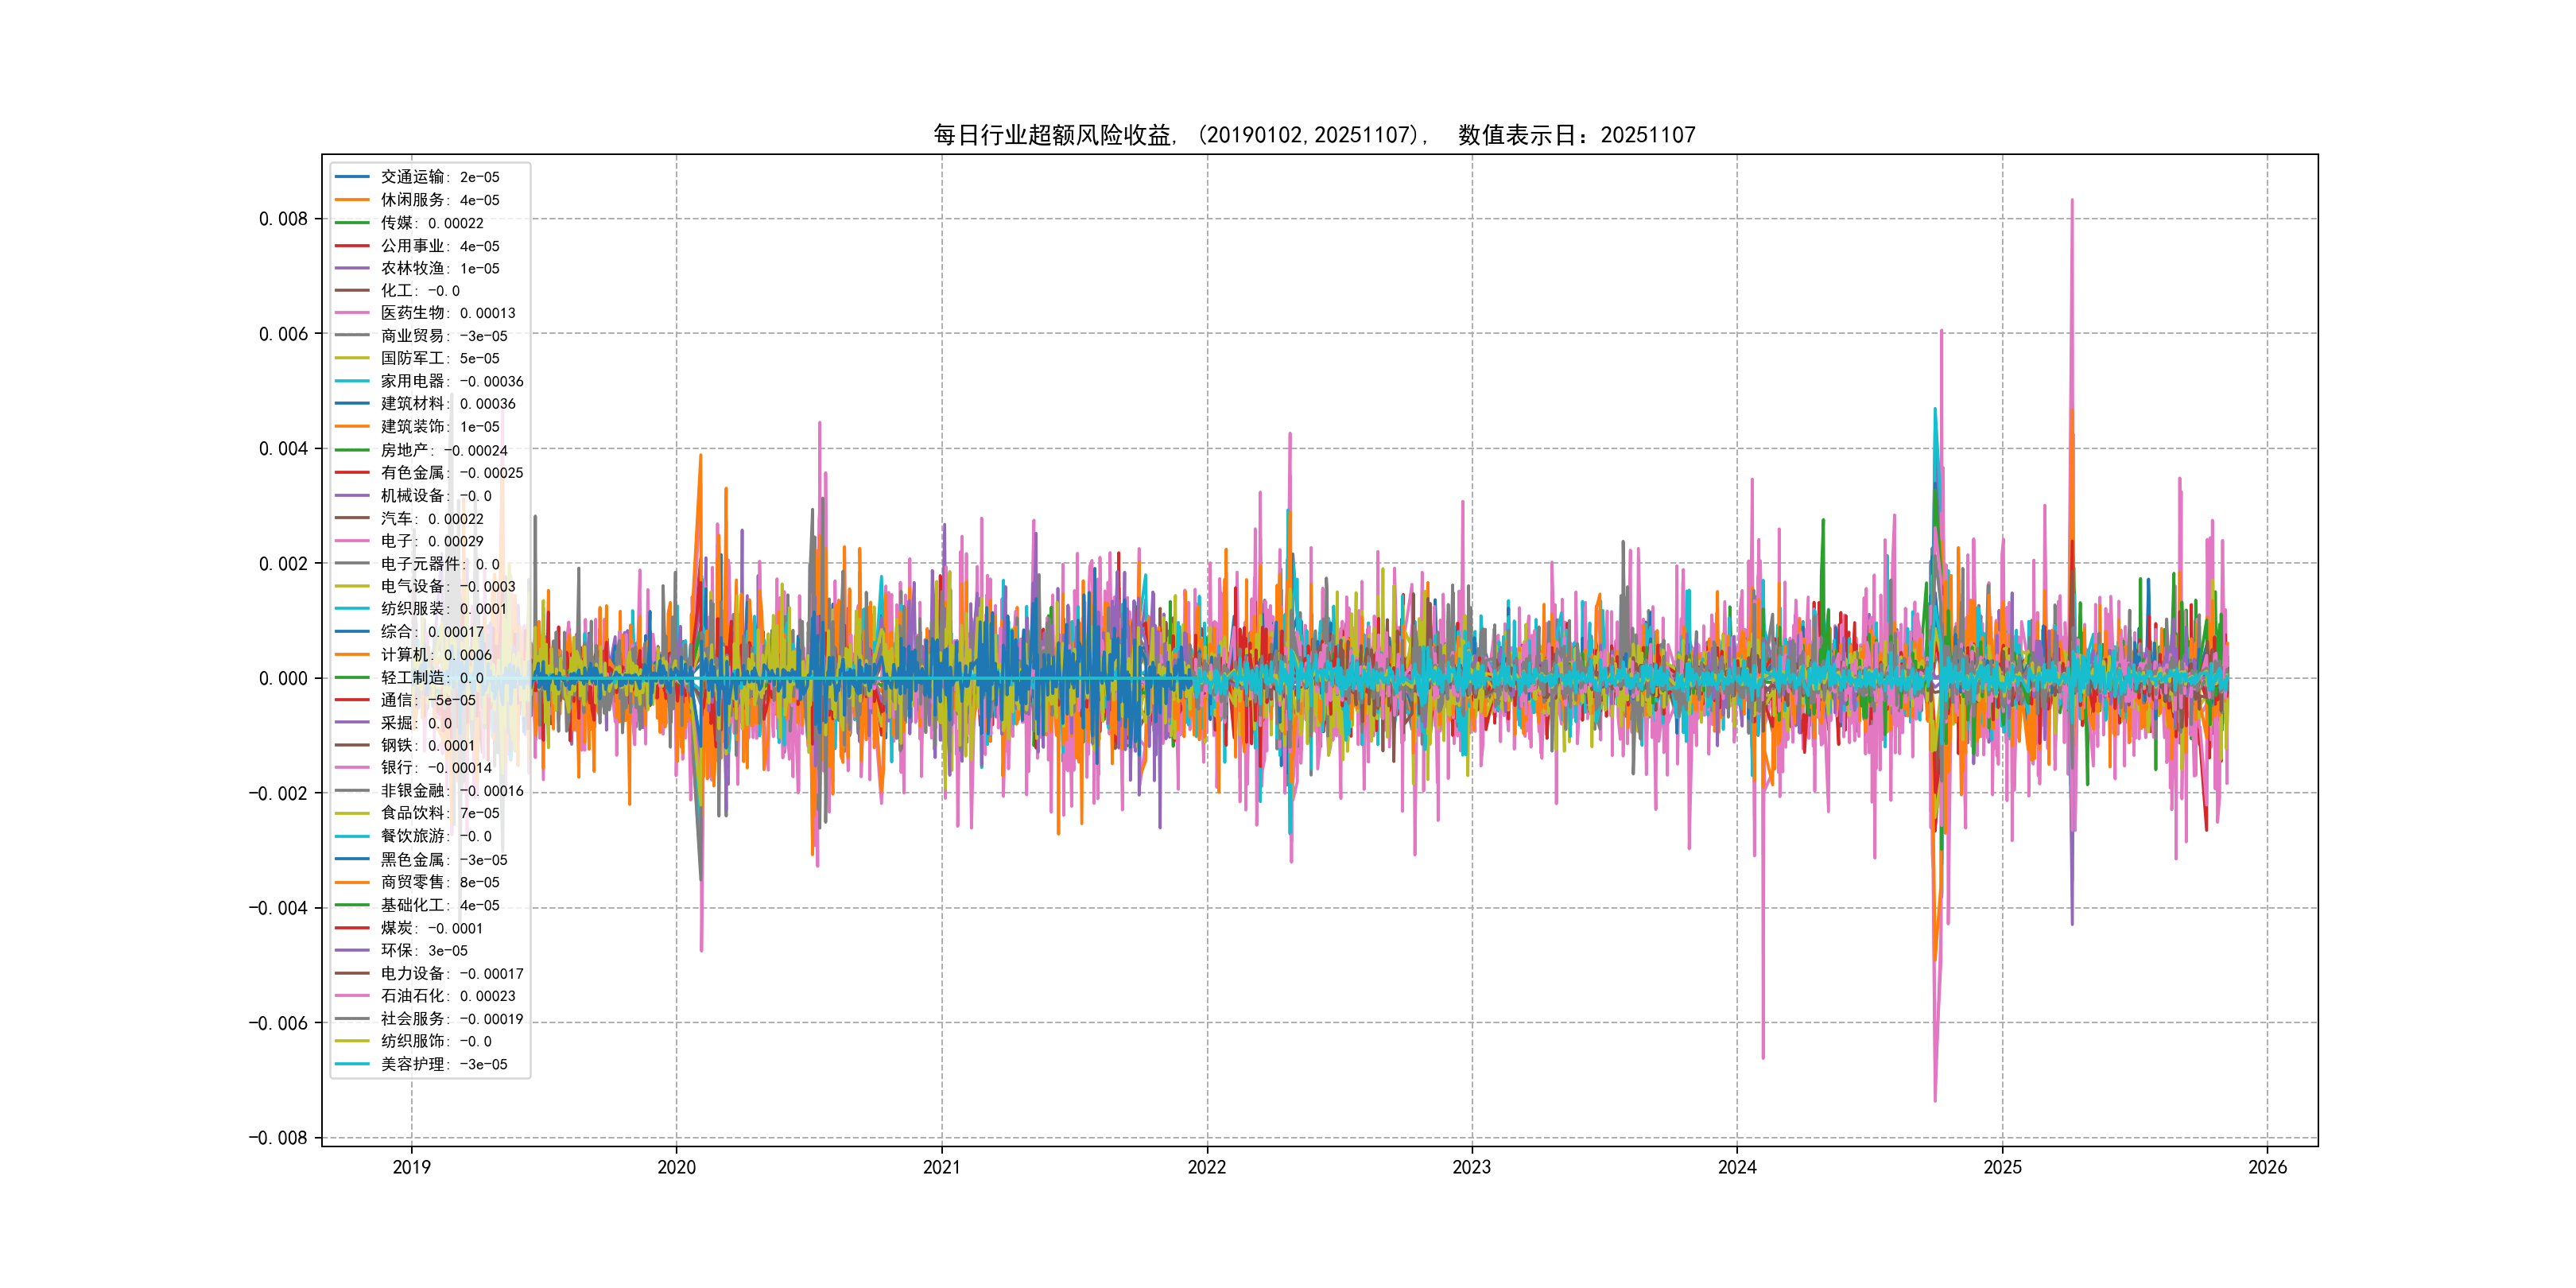Select the 电气设备 legend label
This screenshot has height=1288, width=2576.
pyautogui.click(x=447, y=587)
